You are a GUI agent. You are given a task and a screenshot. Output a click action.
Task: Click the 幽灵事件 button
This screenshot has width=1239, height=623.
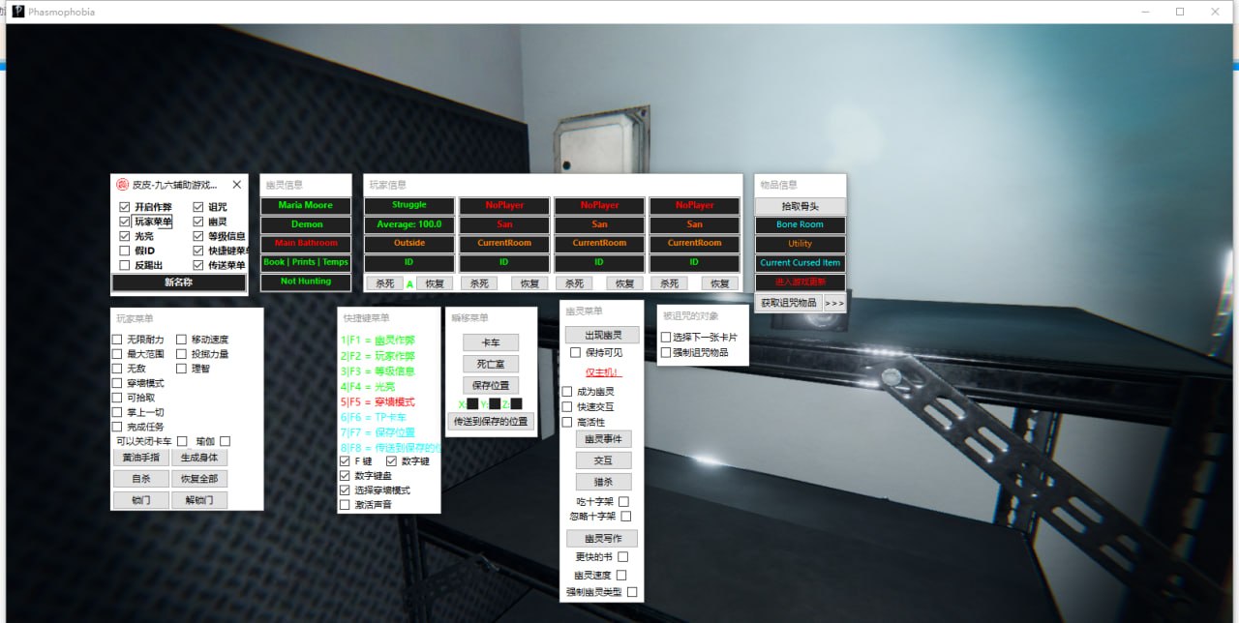[x=603, y=439]
